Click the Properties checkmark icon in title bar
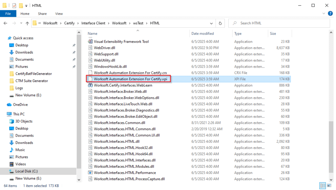The width and height of the screenshot is (336, 190). [x=14, y=6]
